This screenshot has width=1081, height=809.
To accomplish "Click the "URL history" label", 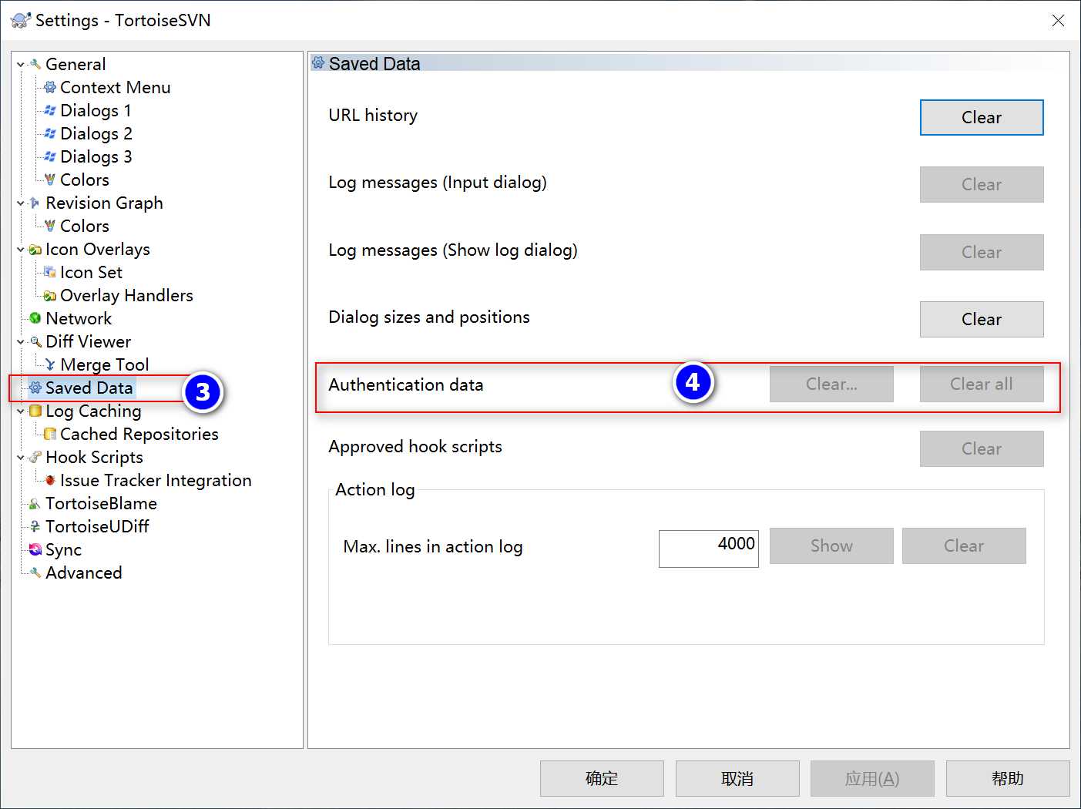I will tap(373, 115).
